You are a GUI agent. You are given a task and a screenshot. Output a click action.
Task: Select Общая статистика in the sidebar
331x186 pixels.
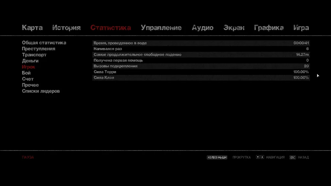(x=44, y=43)
